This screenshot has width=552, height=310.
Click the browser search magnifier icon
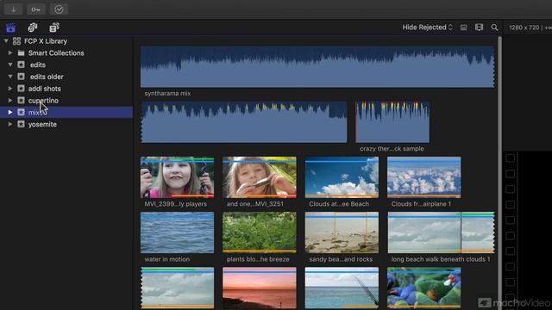click(x=494, y=28)
